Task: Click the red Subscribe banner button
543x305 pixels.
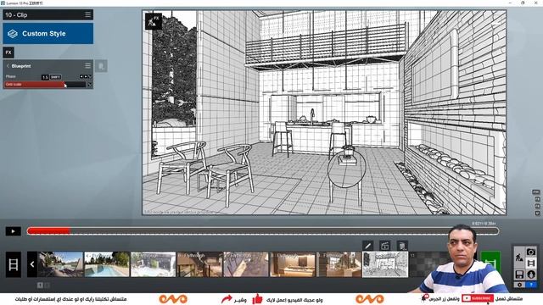Action: 478,298
